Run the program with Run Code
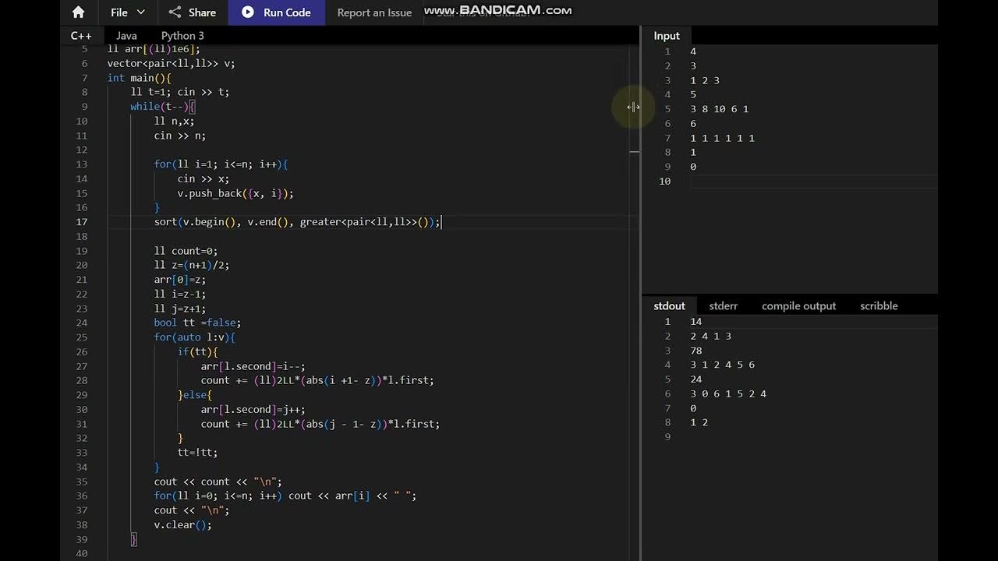998x561 pixels. point(276,12)
